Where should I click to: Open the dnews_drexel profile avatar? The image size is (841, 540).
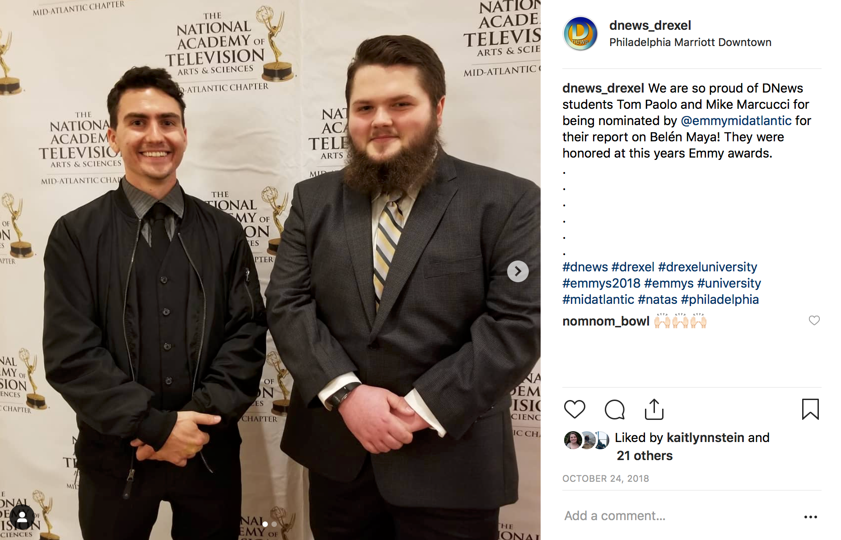pyautogui.click(x=580, y=33)
